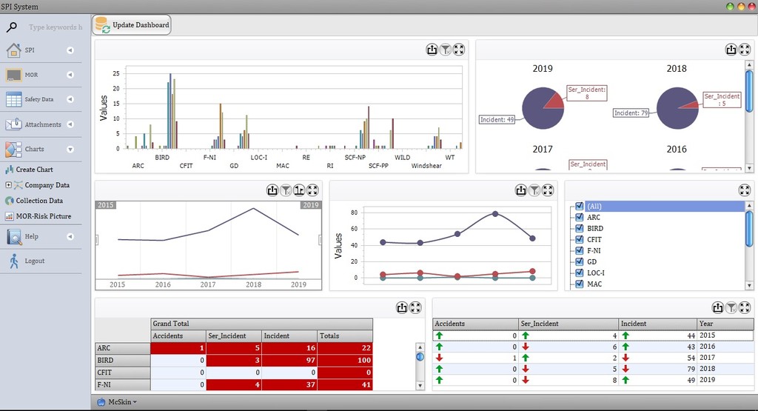Click Logout in sidebar

click(x=34, y=261)
